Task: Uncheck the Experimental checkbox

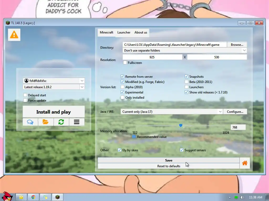Action: tap(122, 92)
